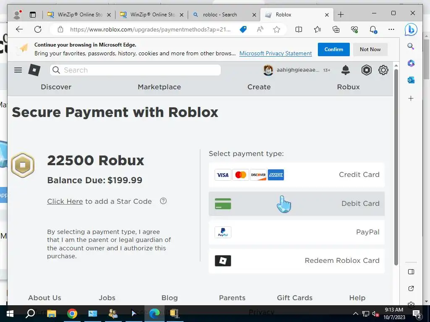Show hidden system tray icons
Viewport: 430px width, 322px height.
click(355, 314)
